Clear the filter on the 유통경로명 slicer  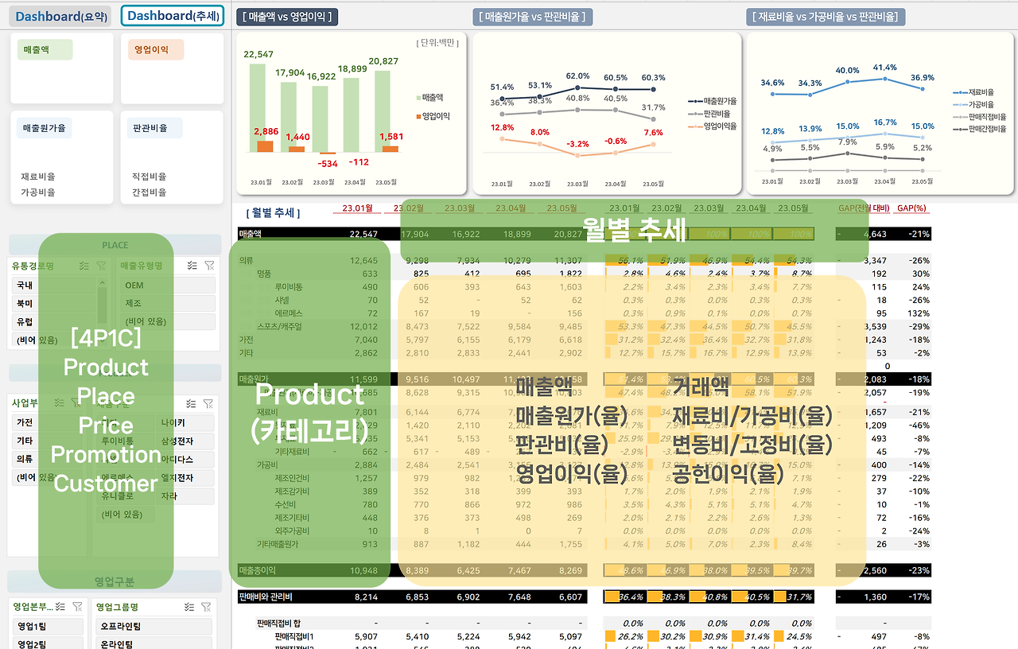[100, 266]
